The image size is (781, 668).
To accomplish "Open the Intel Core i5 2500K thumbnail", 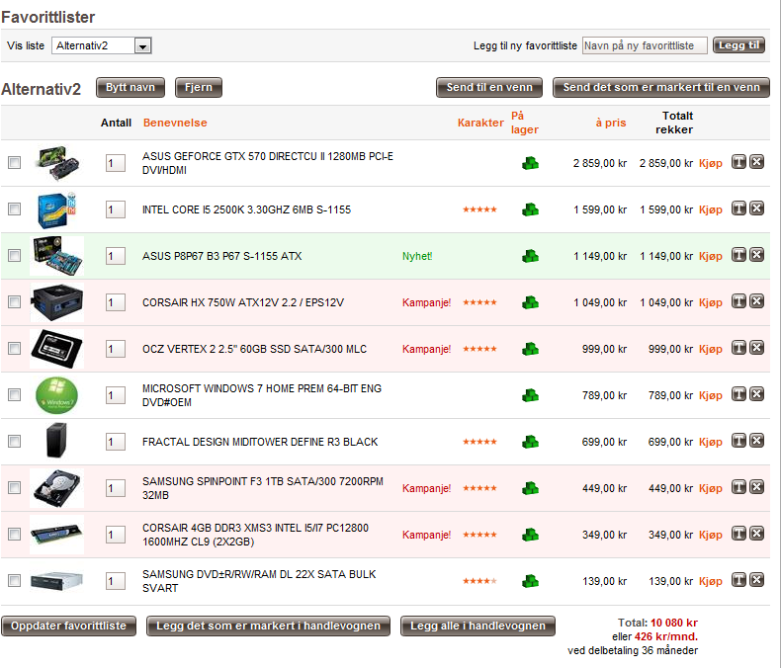I will point(56,209).
